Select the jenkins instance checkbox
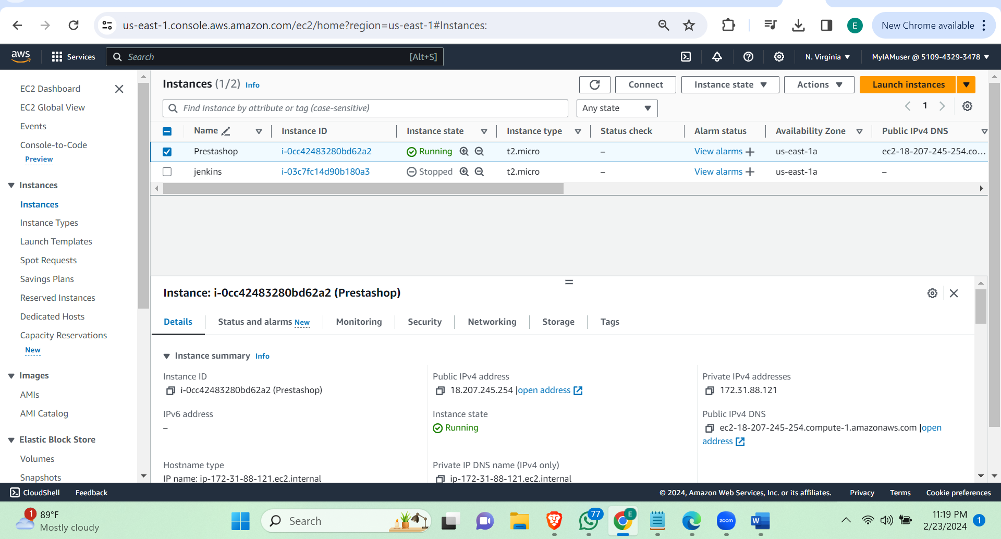This screenshot has height=539, width=1001. pyautogui.click(x=167, y=171)
